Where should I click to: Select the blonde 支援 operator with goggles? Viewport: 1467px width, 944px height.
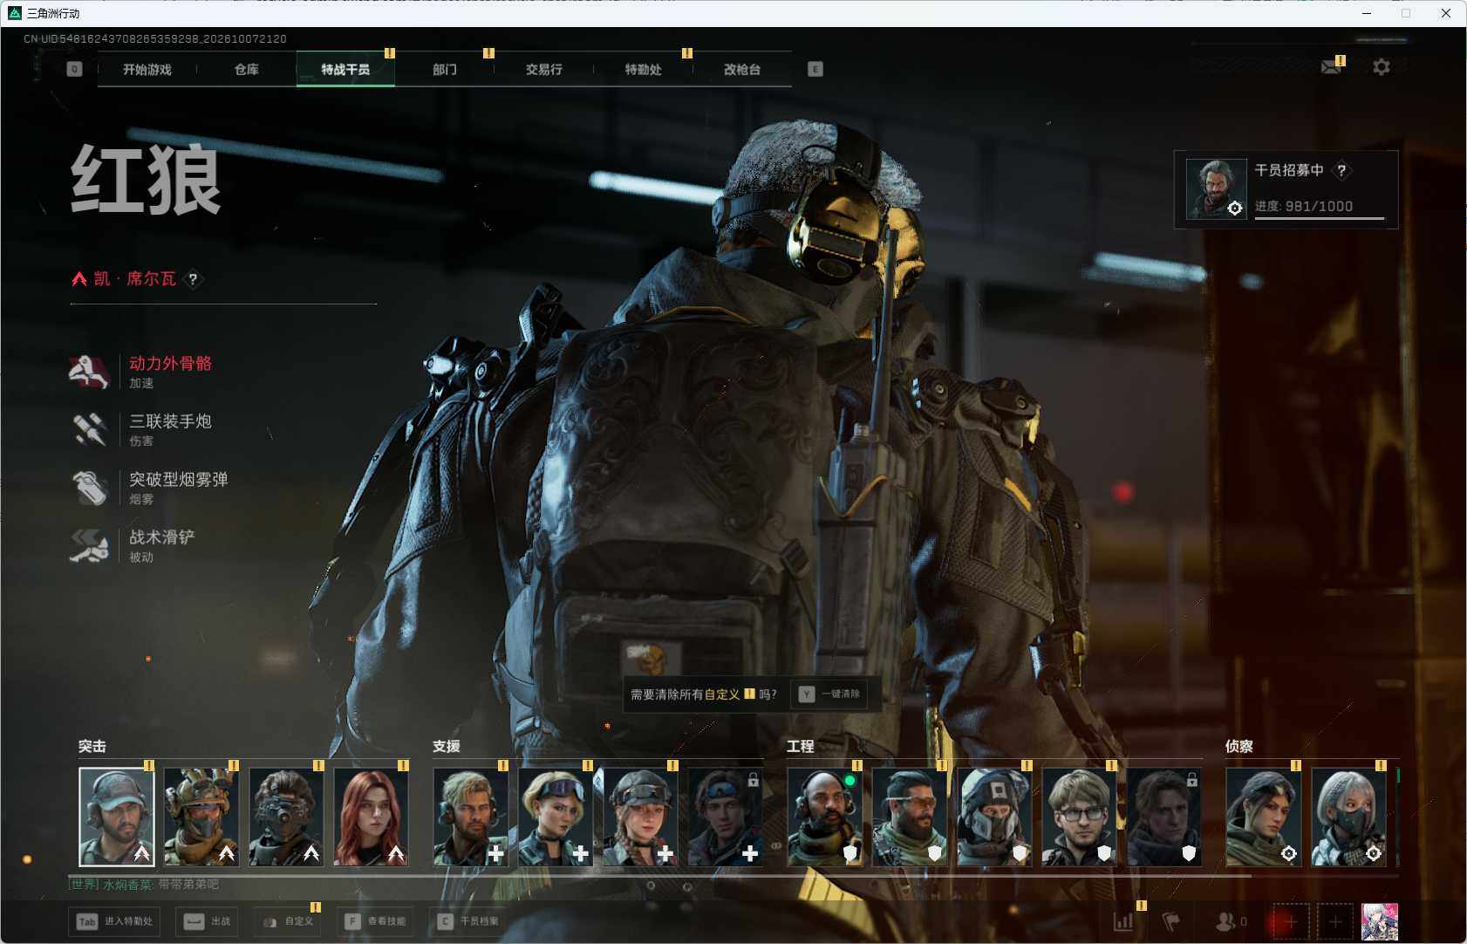coord(556,817)
